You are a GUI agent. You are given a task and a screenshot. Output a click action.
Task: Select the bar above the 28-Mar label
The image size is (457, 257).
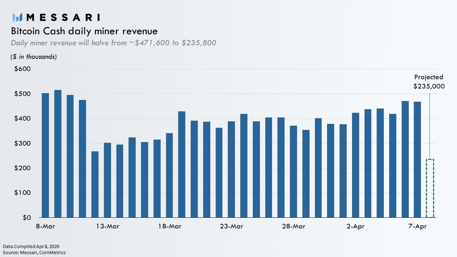coord(293,172)
